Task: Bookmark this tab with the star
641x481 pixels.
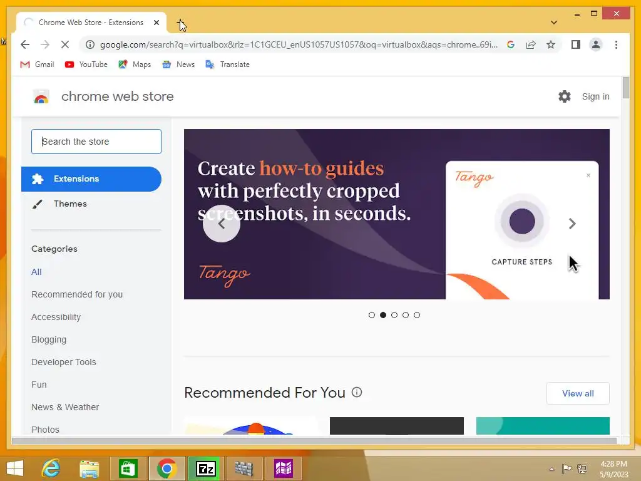Action: (551, 44)
